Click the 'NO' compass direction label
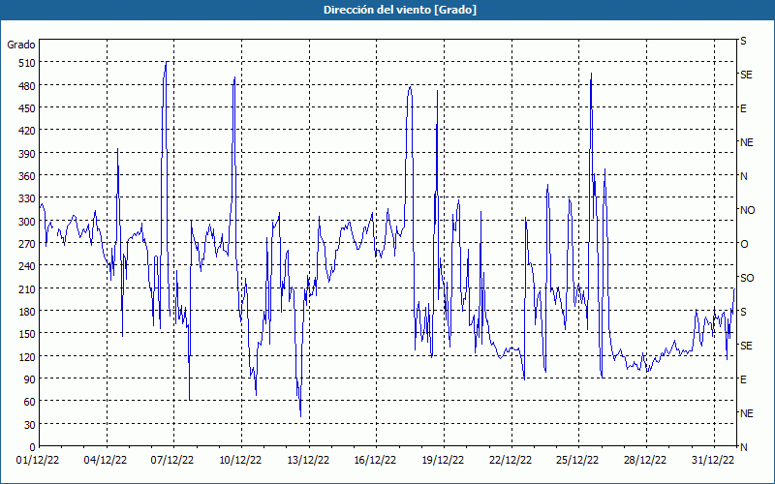 click(x=747, y=210)
